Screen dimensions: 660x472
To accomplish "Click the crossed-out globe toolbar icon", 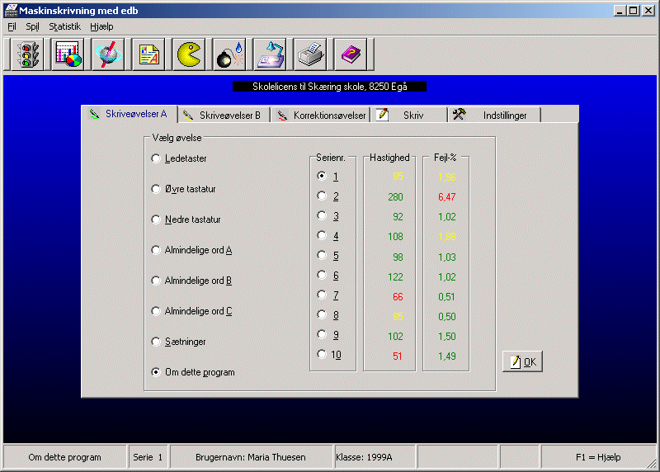I will (108, 54).
